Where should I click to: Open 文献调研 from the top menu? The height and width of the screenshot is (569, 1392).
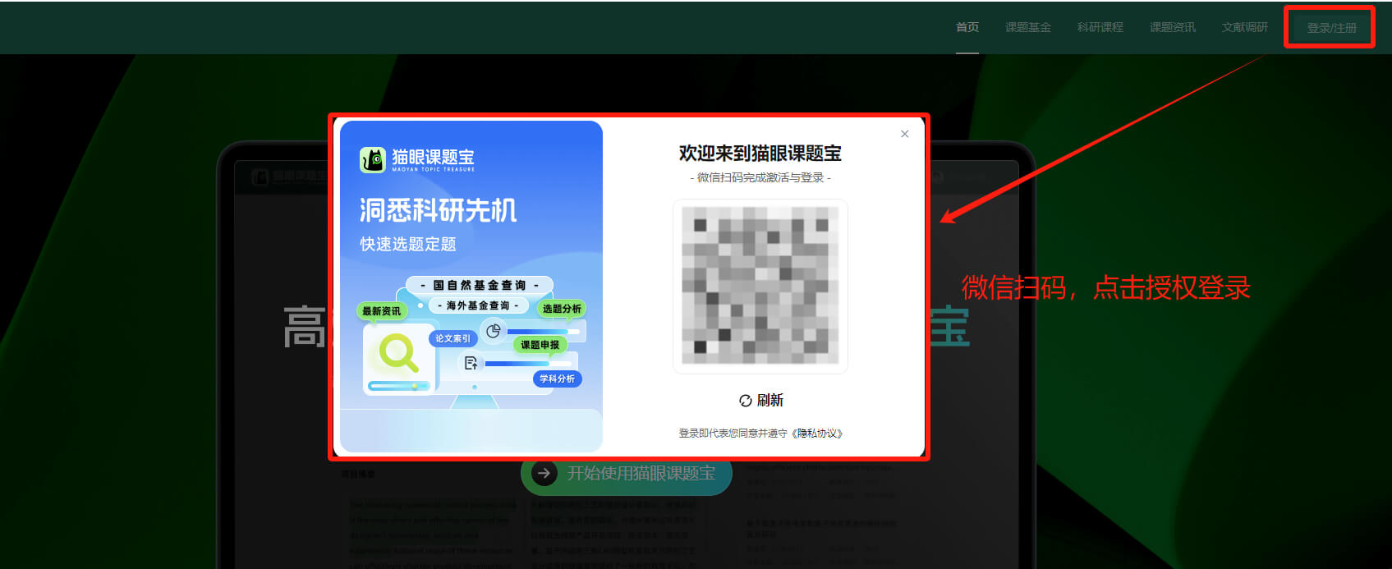1244,27
